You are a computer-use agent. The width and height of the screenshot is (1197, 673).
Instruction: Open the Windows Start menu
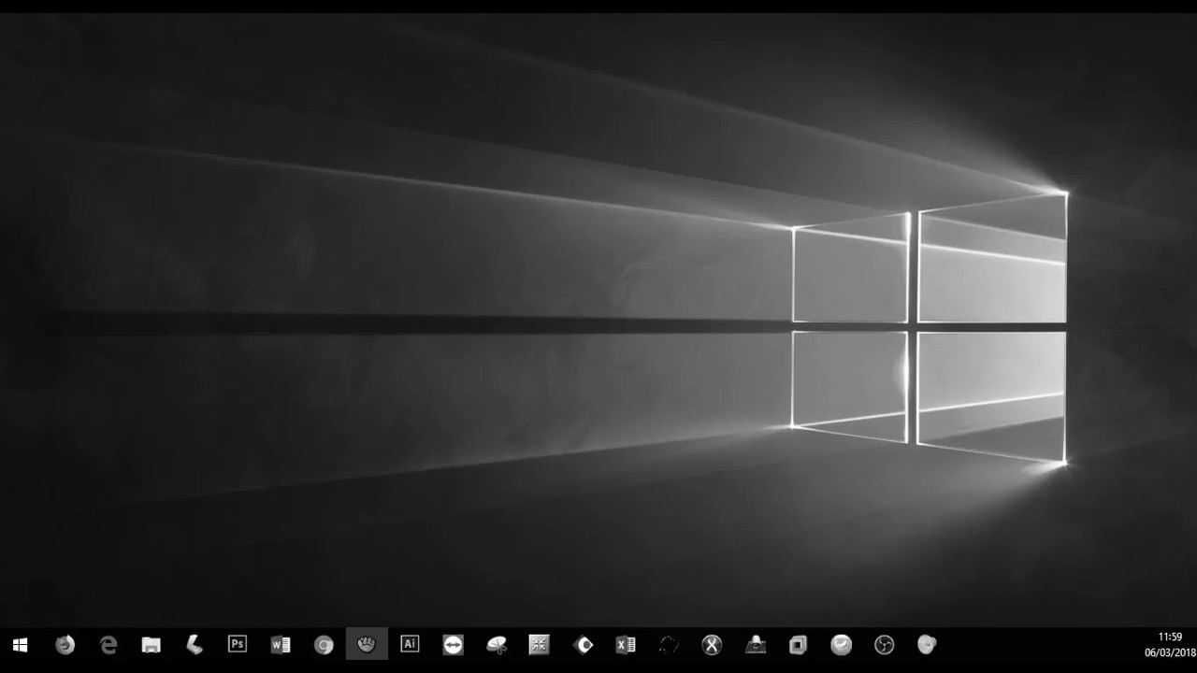(21, 645)
